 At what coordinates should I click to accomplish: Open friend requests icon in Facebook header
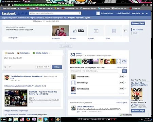click(19, 14)
